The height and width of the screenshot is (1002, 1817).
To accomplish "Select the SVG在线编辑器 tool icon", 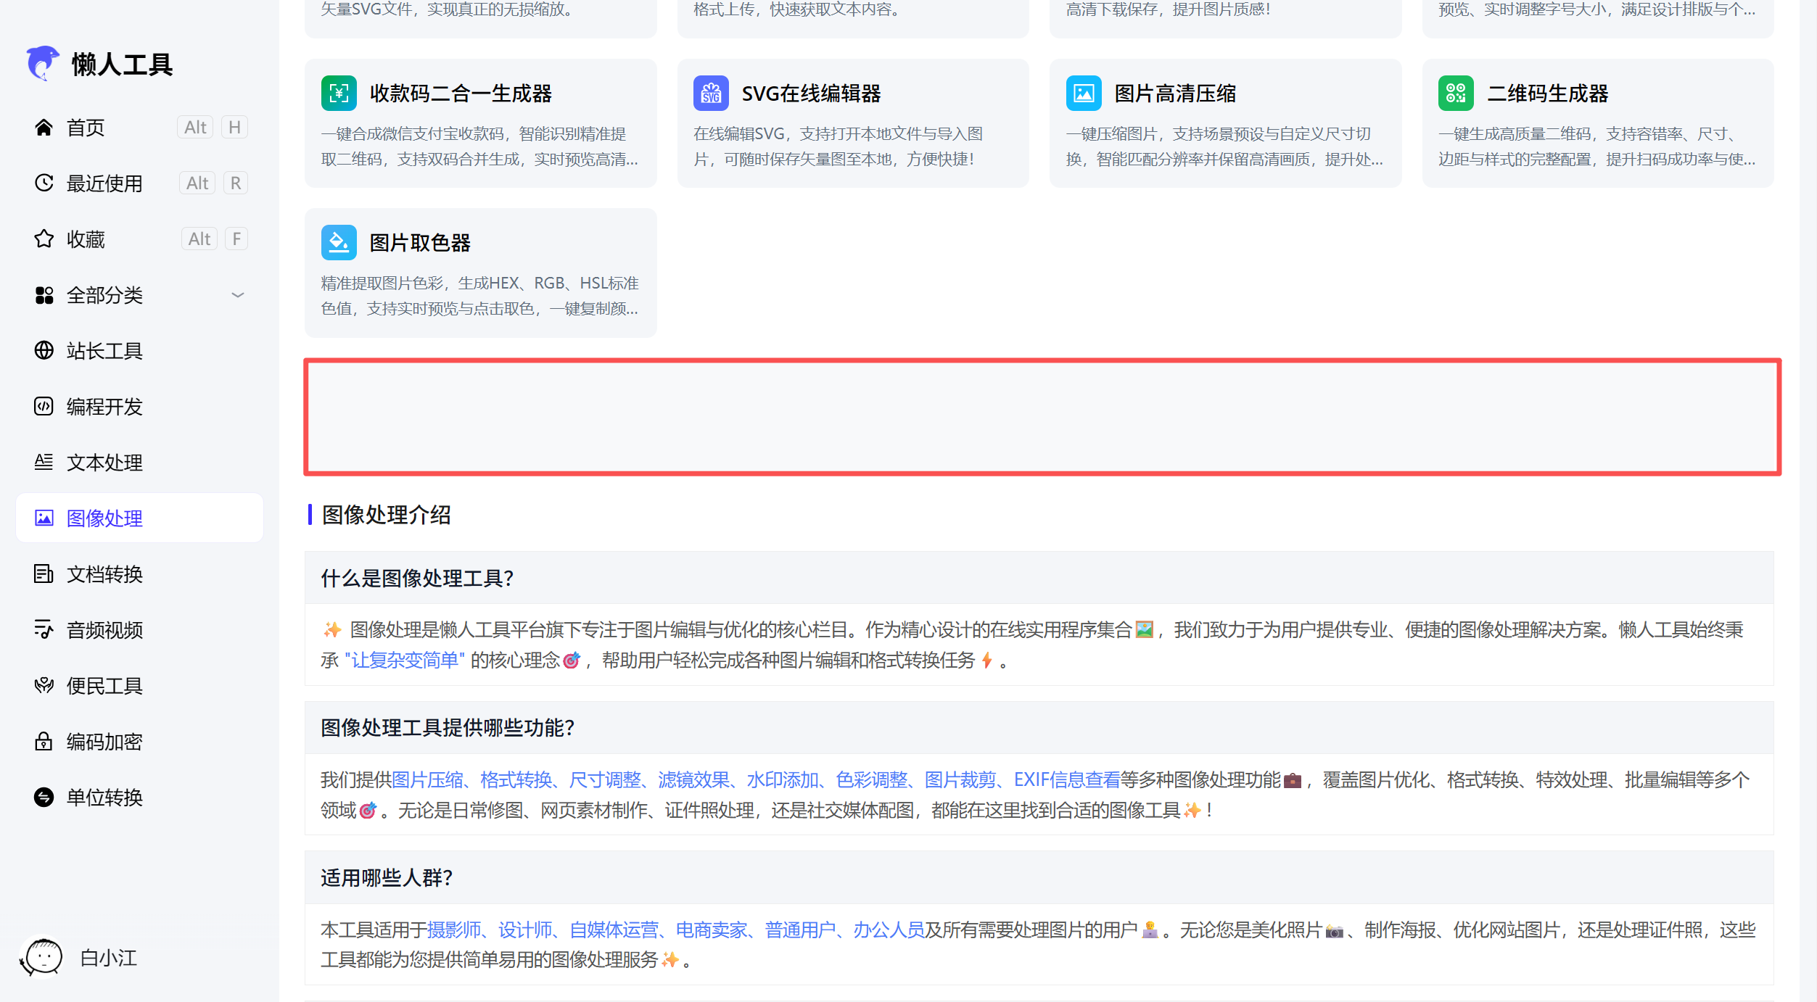I will click(710, 93).
